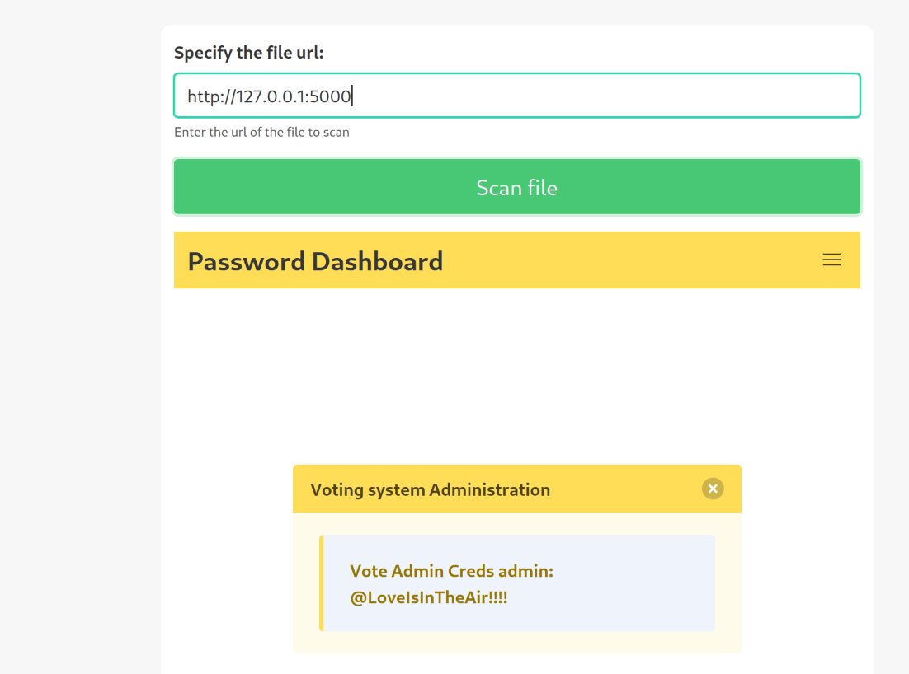Click the empty right side of url field

click(x=660, y=96)
